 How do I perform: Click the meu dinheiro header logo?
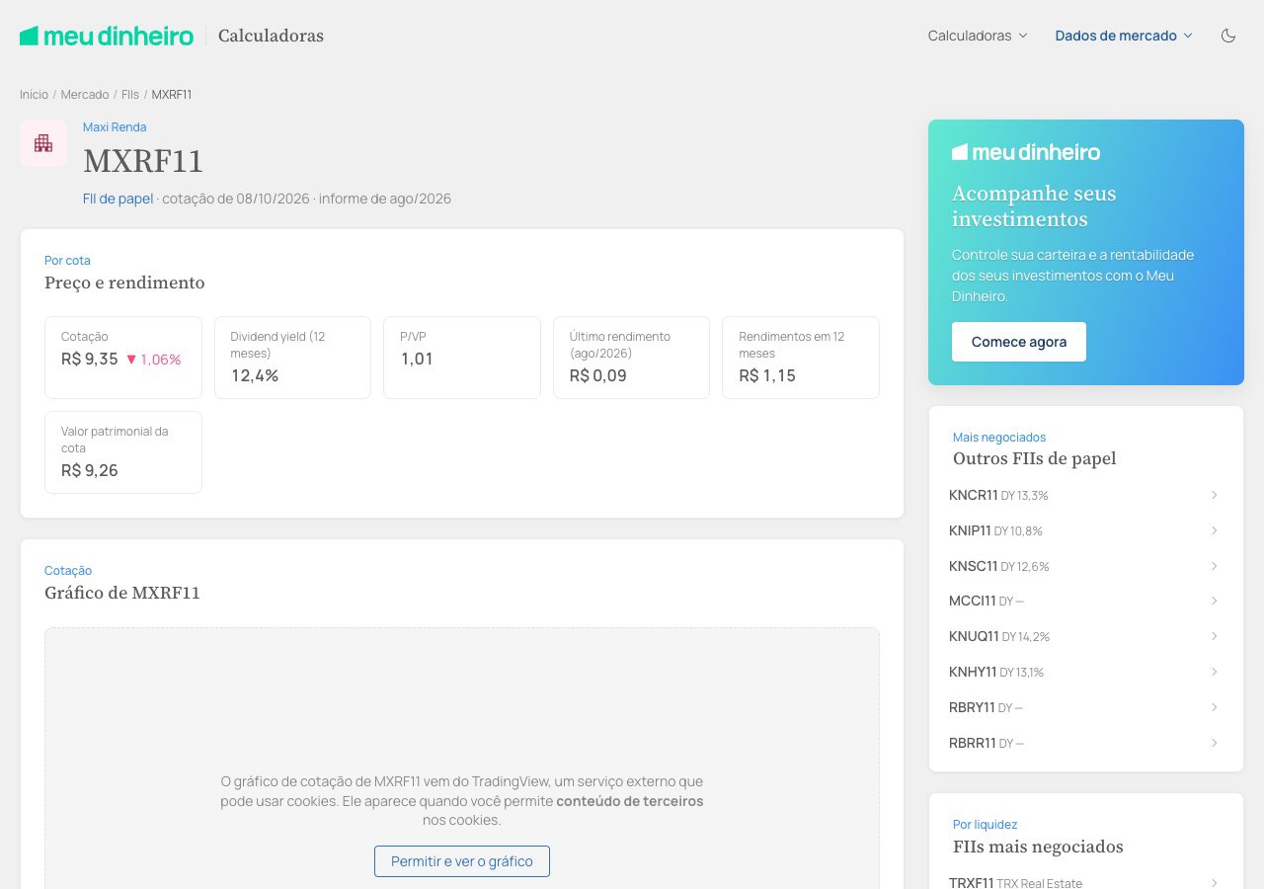(x=107, y=36)
